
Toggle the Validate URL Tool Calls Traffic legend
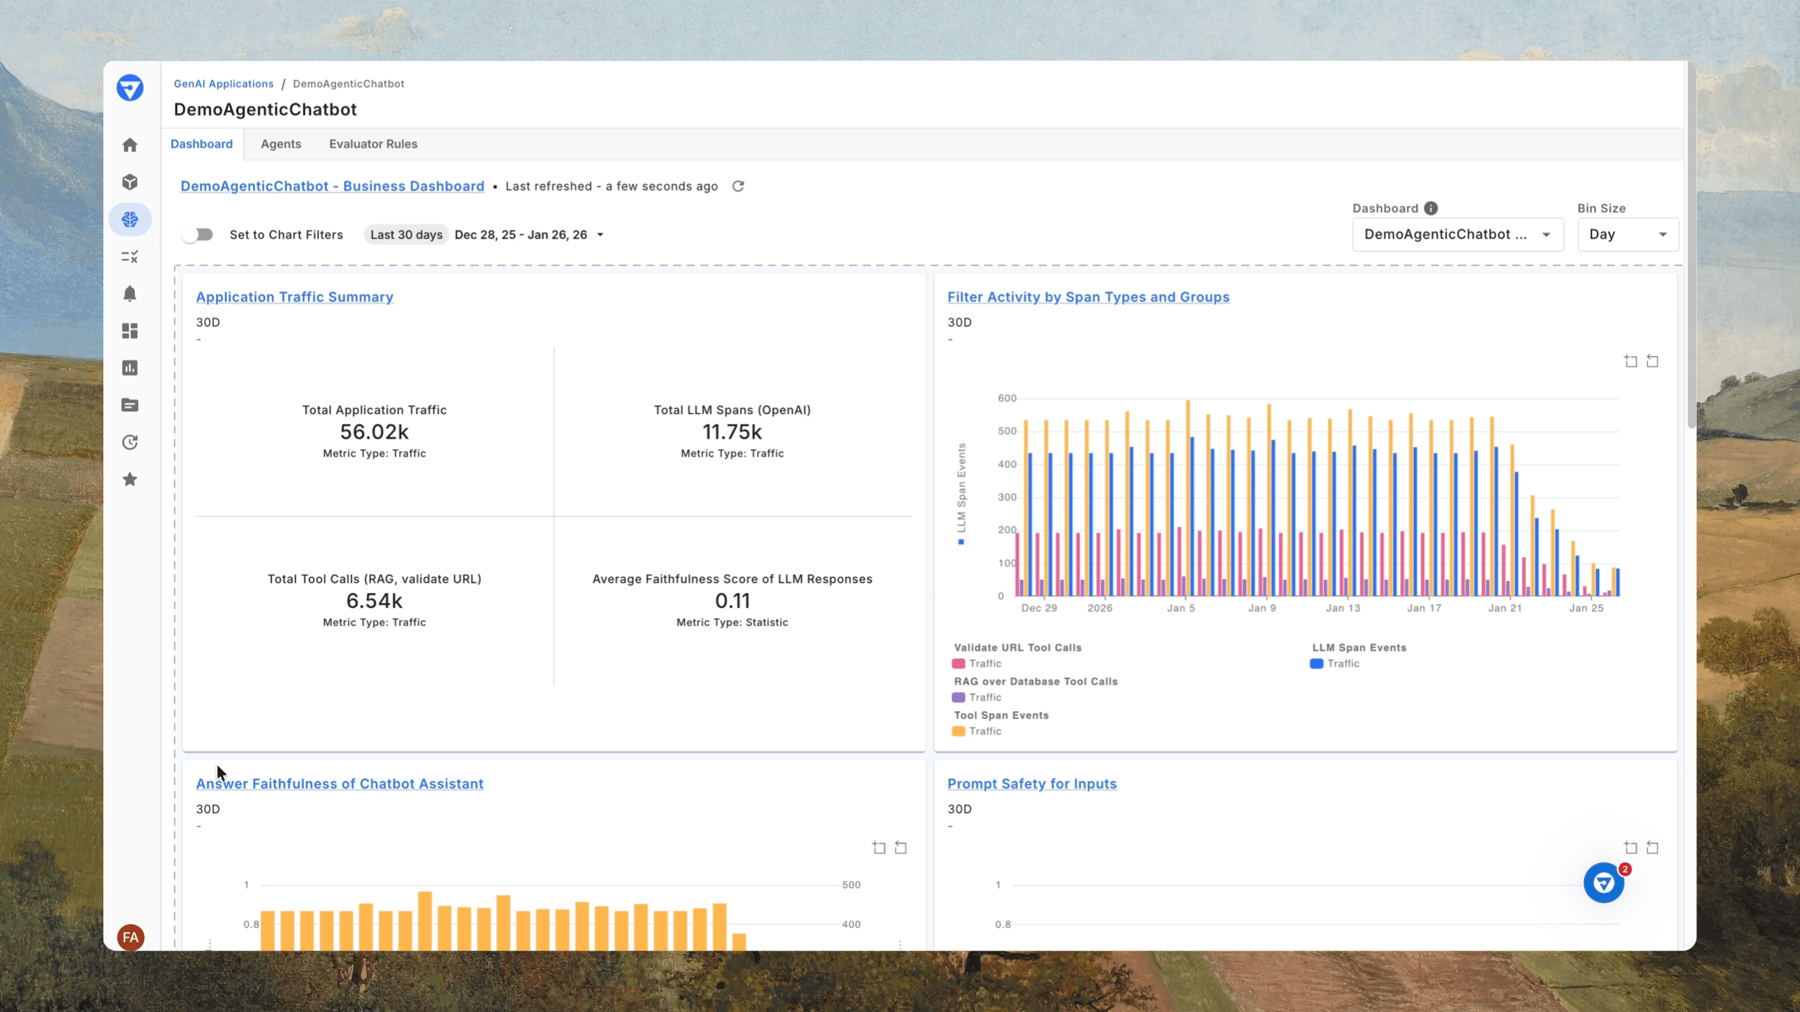coord(977,663)
